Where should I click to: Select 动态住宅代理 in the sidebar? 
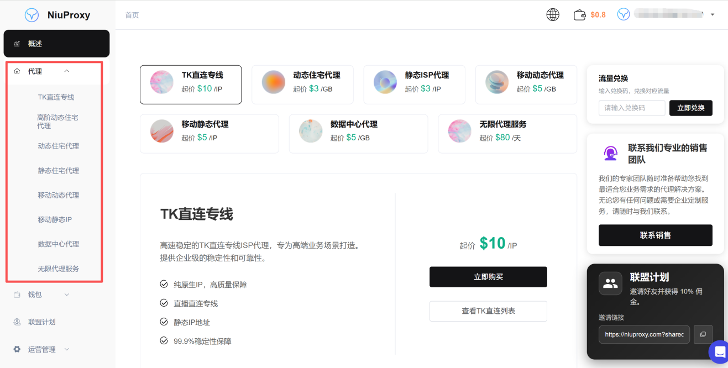(x=59, y=146)
